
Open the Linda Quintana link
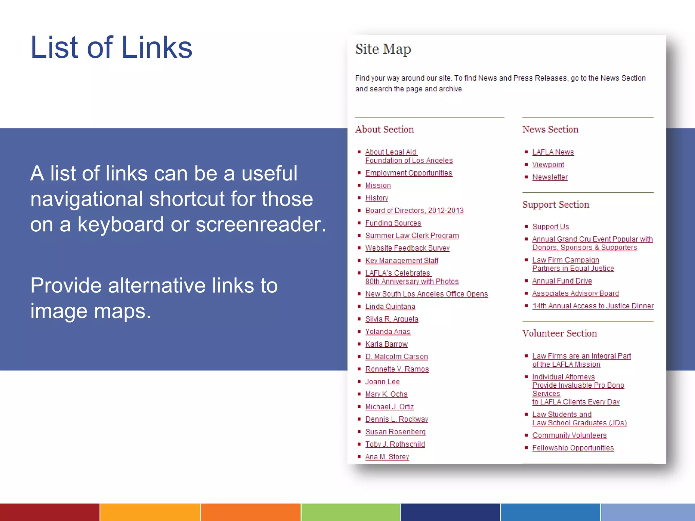pyautogui.click(x=390, y=307)
